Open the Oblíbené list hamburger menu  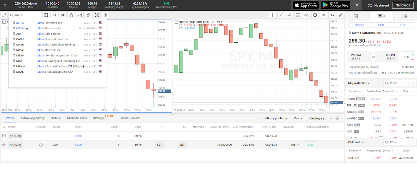tap(413, 142)
